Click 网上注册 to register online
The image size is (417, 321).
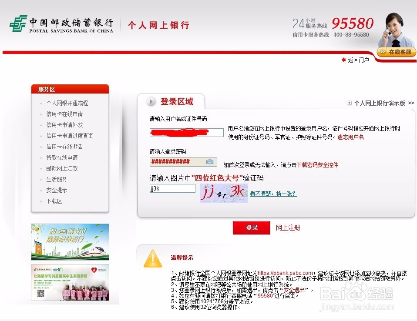pos(289,228)
